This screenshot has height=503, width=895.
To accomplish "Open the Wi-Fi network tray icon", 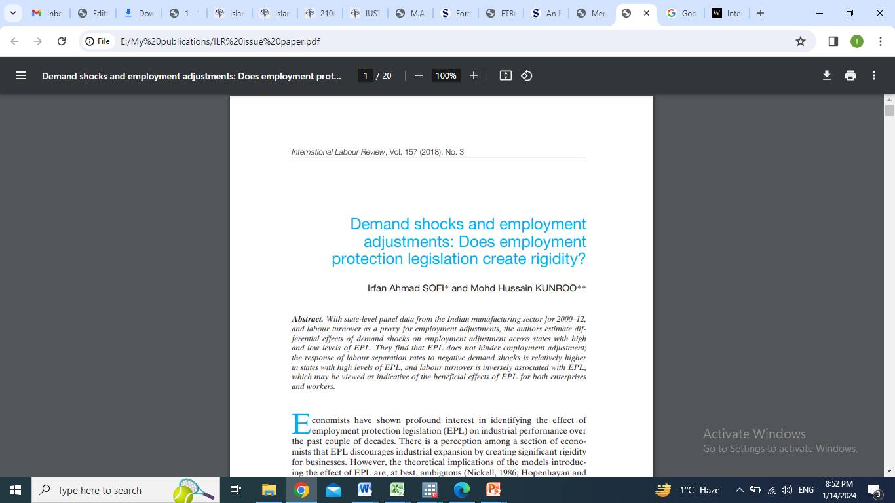I will tap(771, 490).
